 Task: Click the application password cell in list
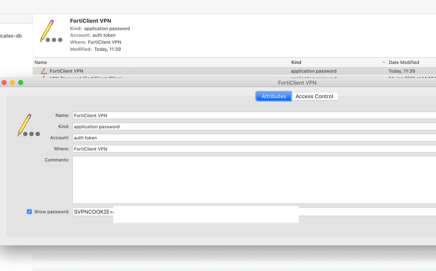[x=314, y=71]
